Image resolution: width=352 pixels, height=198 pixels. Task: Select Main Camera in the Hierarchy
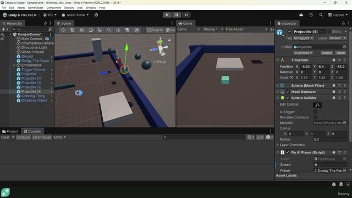pyautogui.click(x=31, y=38)
